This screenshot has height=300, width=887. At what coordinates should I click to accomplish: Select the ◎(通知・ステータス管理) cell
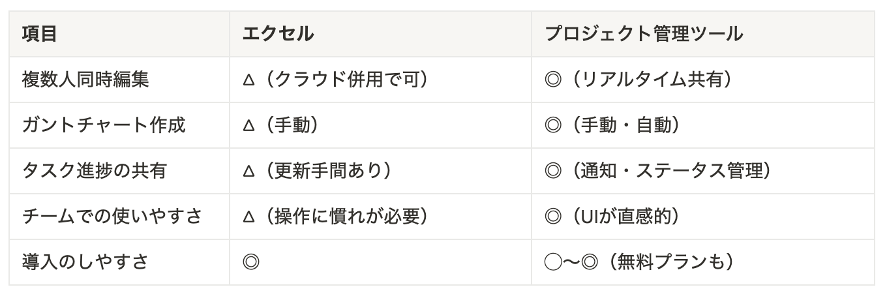click(703, 171)
